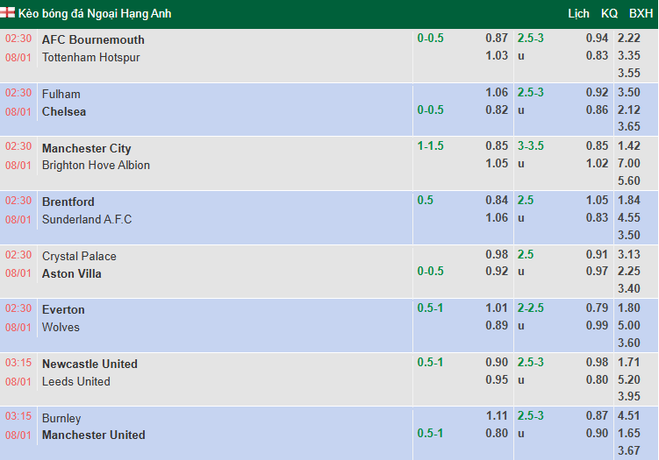
Task: Click the Kèo bóng đá Ngoại Hạng Anh title
Action: 95,13
